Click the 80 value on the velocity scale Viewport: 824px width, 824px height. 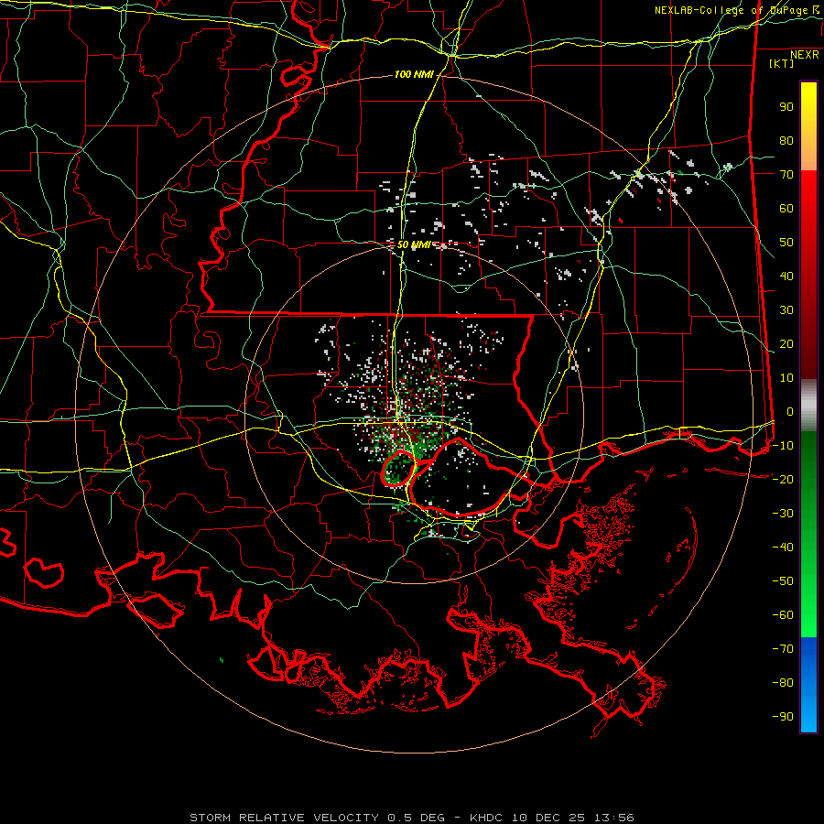coord(786,141)
